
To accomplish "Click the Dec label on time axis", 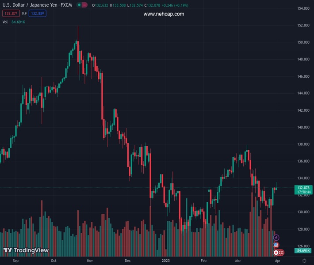I will (127, 261).
